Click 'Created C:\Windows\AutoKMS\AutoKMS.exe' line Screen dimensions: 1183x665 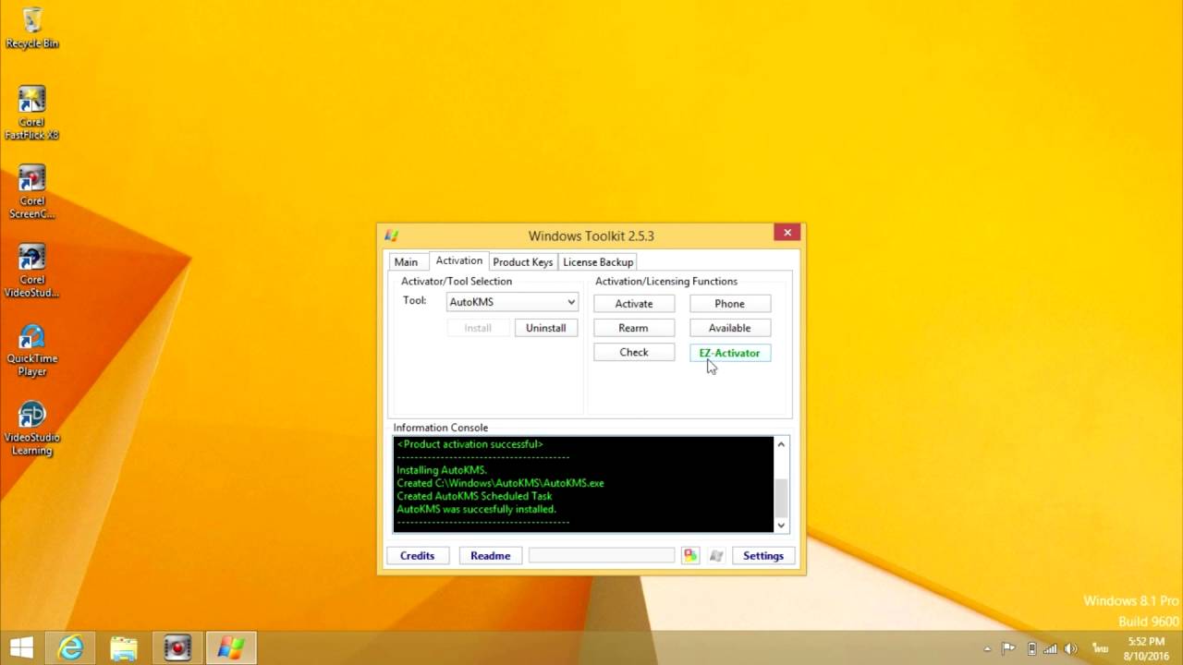[x=500, y=483]
